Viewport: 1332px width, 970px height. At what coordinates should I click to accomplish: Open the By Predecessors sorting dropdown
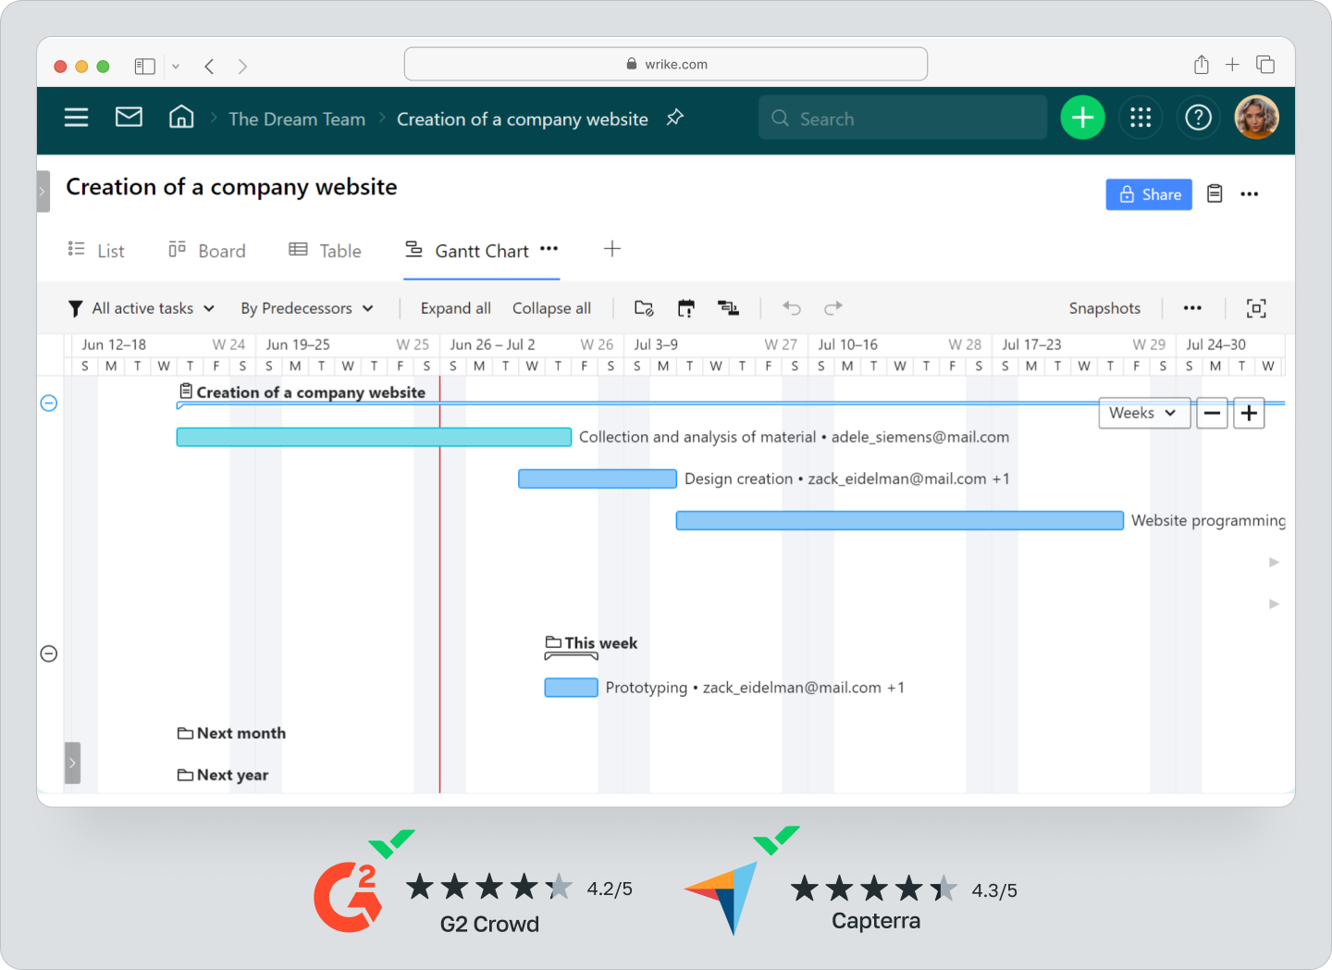point(306,307)
